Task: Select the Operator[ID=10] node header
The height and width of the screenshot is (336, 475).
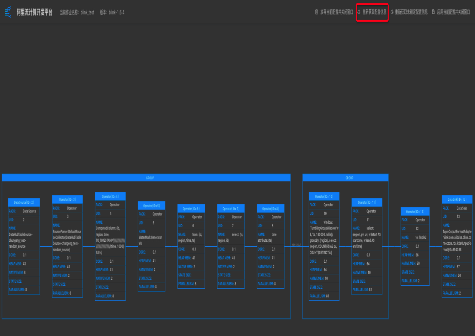Action: (324, 197)
